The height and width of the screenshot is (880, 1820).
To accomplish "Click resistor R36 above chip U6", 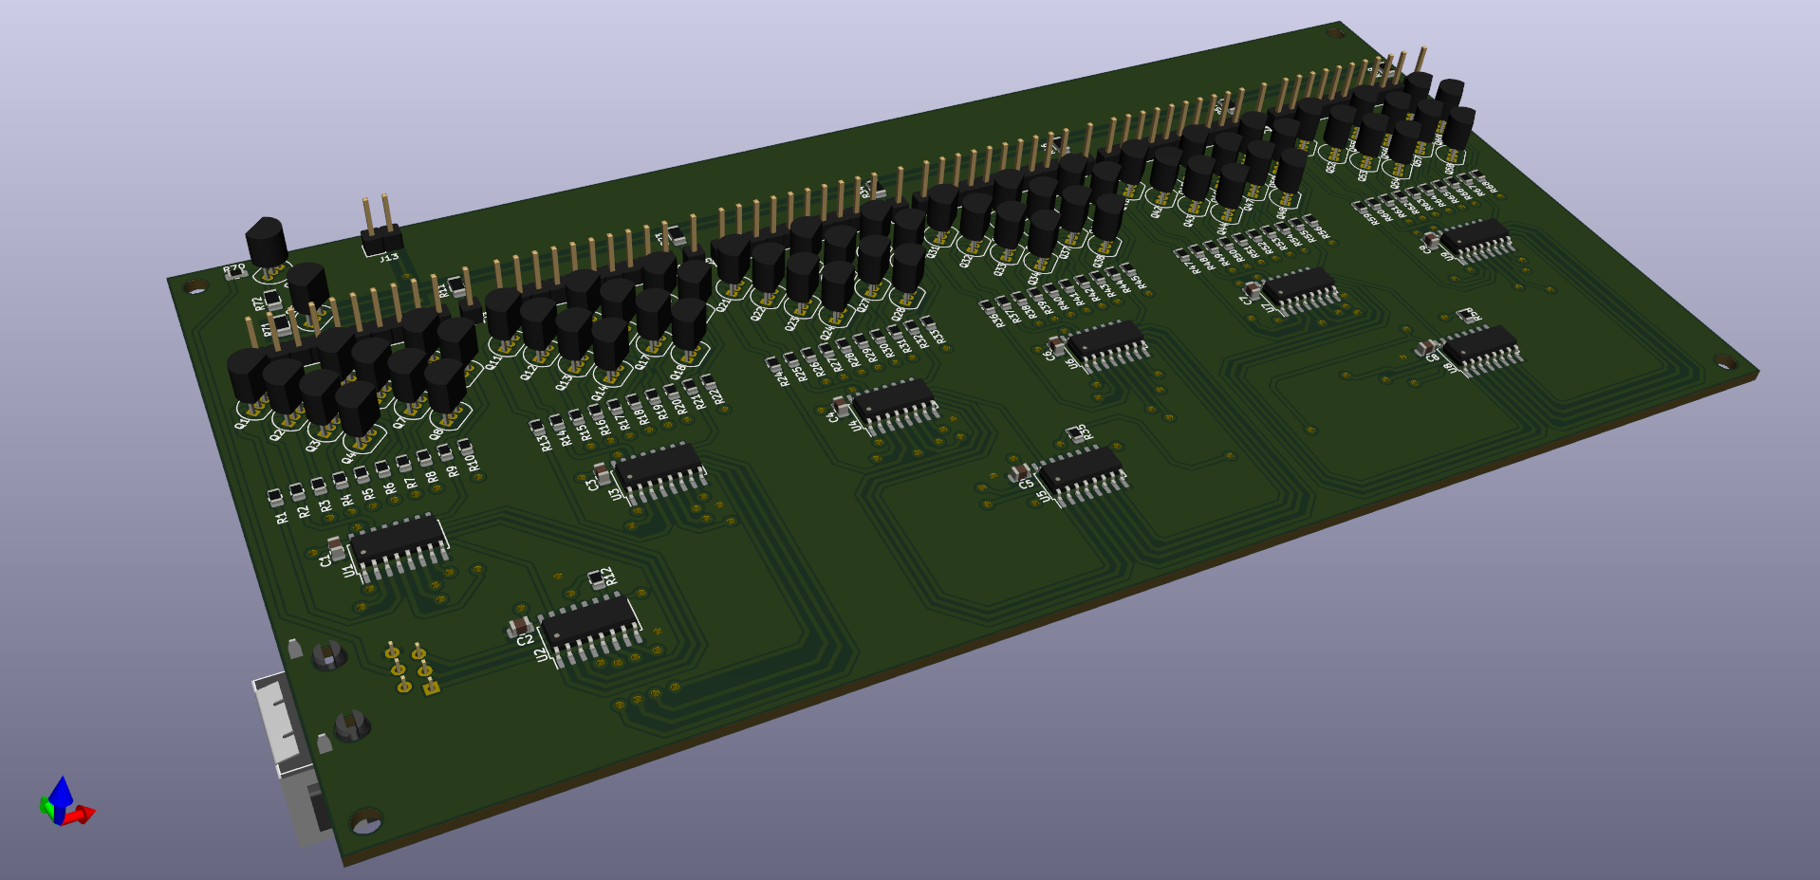I will [988, 307].
